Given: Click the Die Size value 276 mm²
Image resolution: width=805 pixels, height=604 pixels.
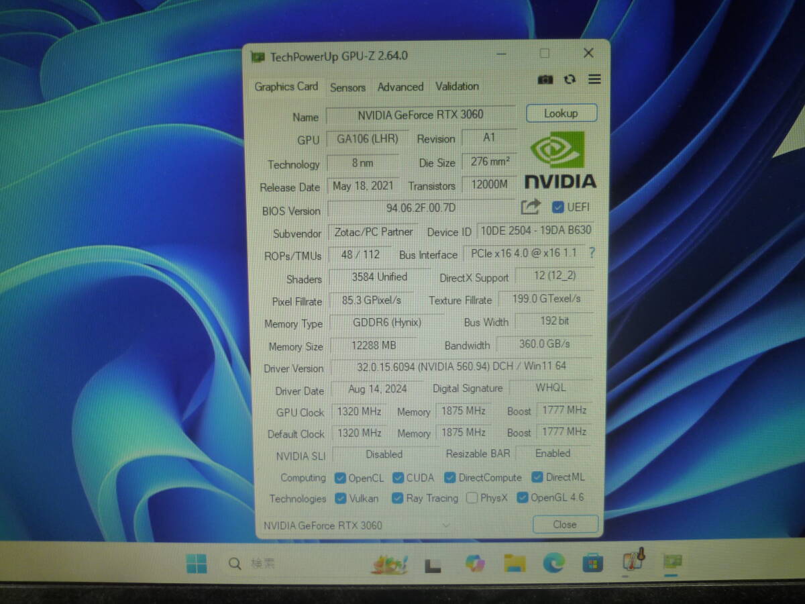Looking at the screenshot, I should coord(490,162).
